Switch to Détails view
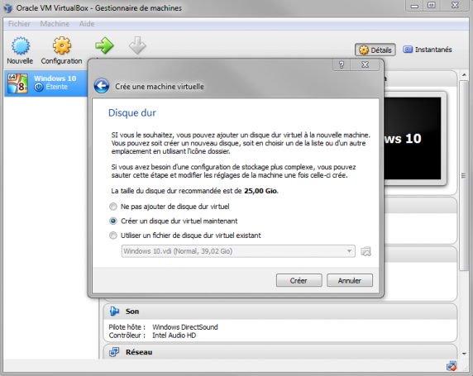 coord(375,50)
